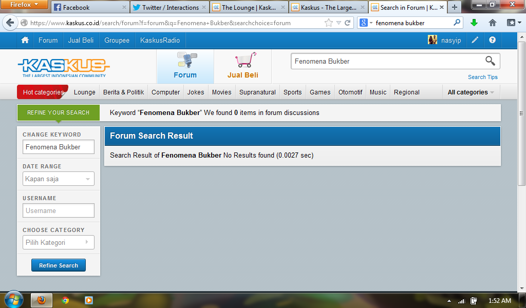The image size is (526, 308).
Task: Show hidden tray icons arrow
Action: [x=449, y=301]
